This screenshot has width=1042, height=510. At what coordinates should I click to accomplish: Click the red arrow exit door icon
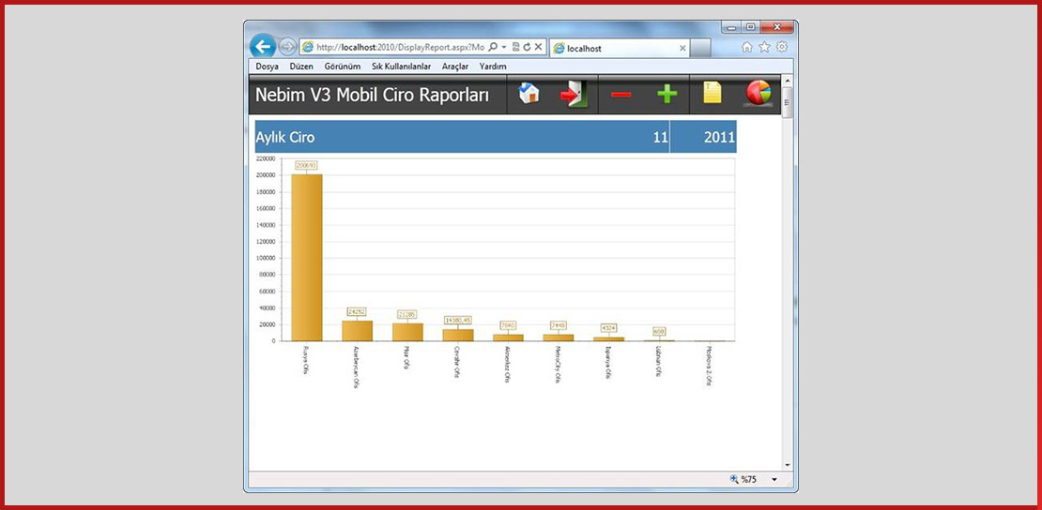[x=574, y=95]
